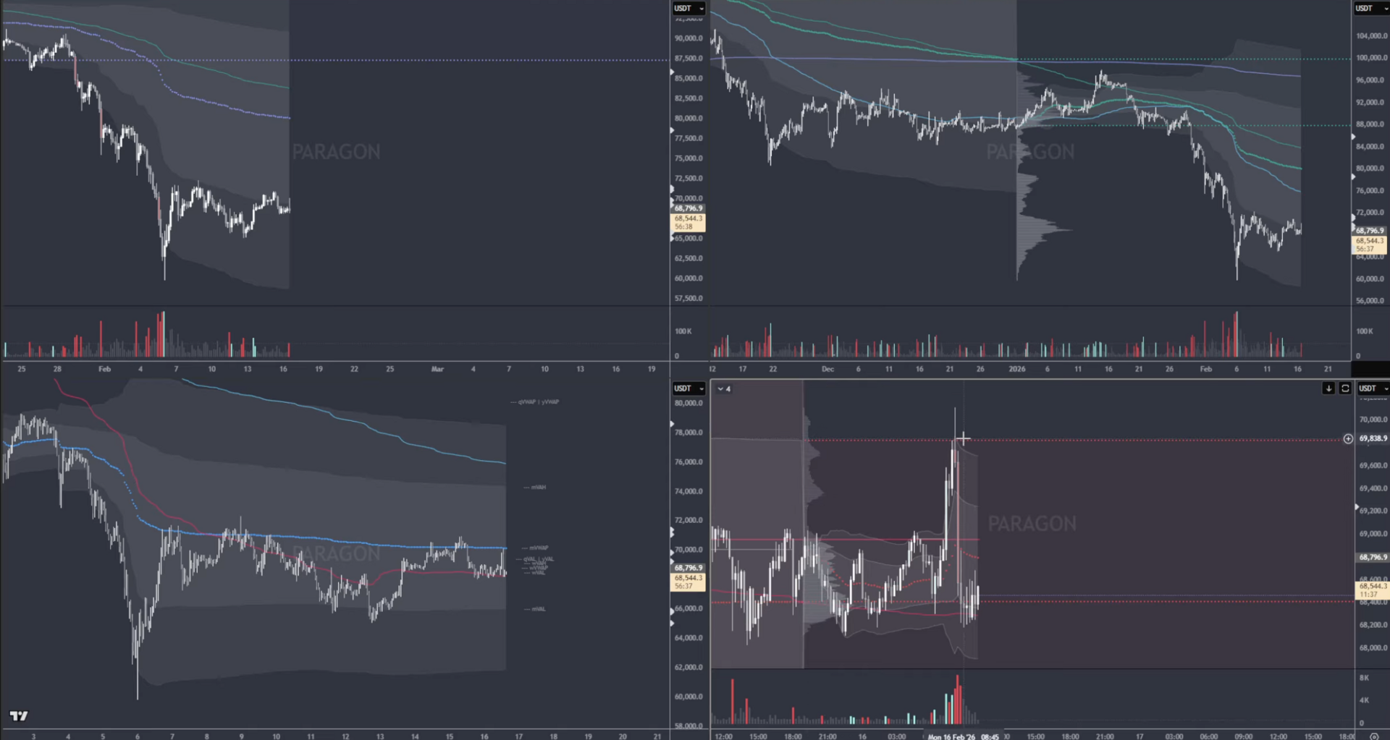This screenshot has width=1390, height=740.
Task: Click the 2026 marker on top-right time axis
Action: [x=1016, y=369]
